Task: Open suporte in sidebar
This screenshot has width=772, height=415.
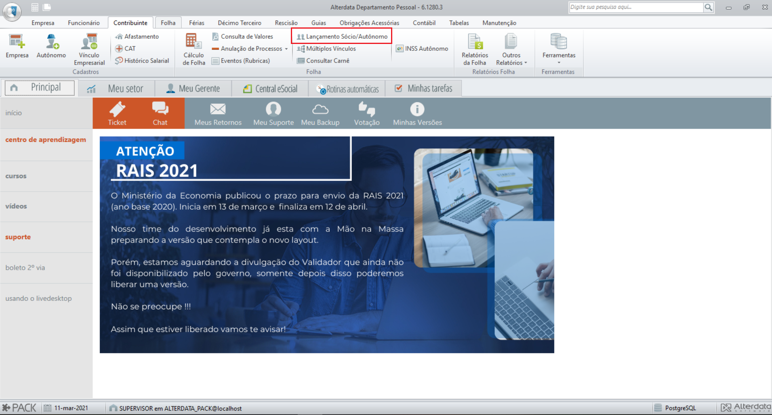Action: point(18,237)
